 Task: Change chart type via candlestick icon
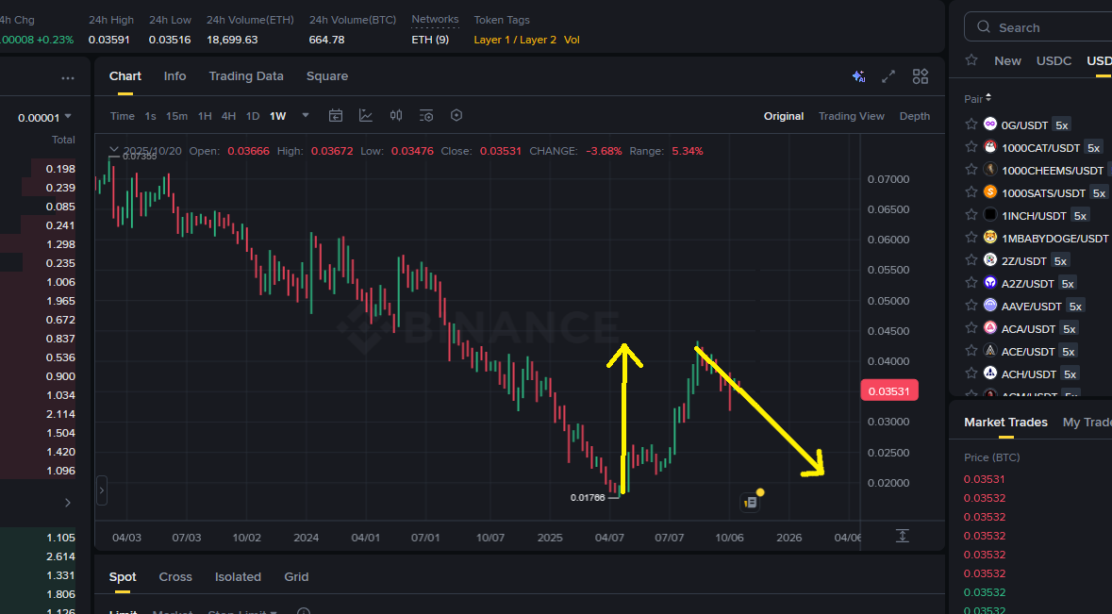click(x=396, y=116)
